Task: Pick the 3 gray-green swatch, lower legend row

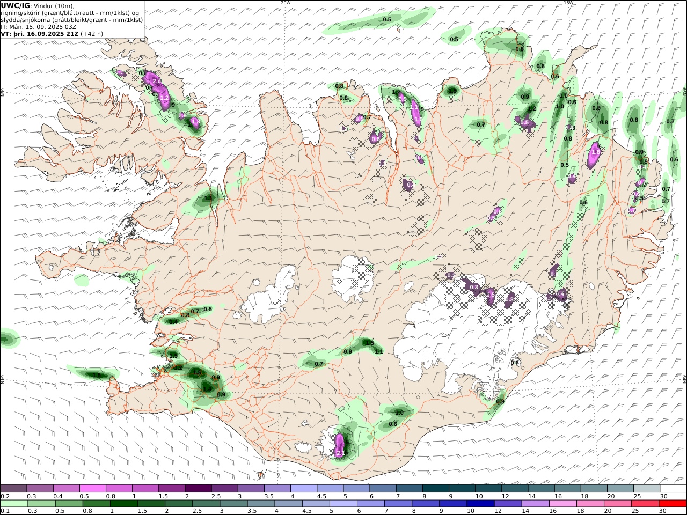Action: tap(233, 504)
